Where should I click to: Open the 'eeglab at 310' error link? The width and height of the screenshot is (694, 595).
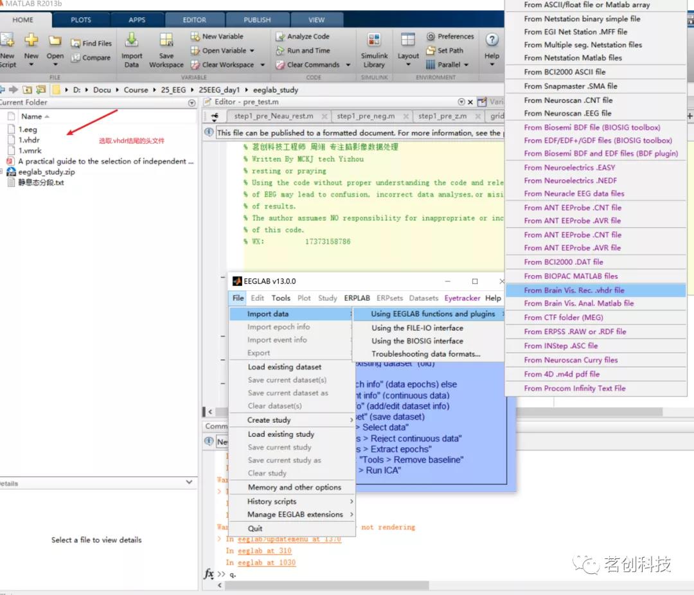click(264, 551)
